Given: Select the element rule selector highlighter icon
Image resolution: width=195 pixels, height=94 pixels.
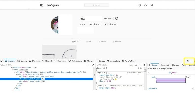Looking at the screenshot, I should pyautogui.click(x=104, y=68).
